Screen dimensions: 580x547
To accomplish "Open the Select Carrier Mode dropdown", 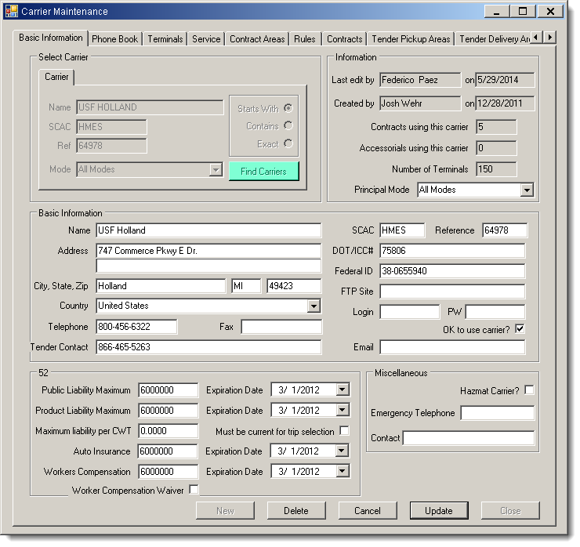I will pos(216,170).
